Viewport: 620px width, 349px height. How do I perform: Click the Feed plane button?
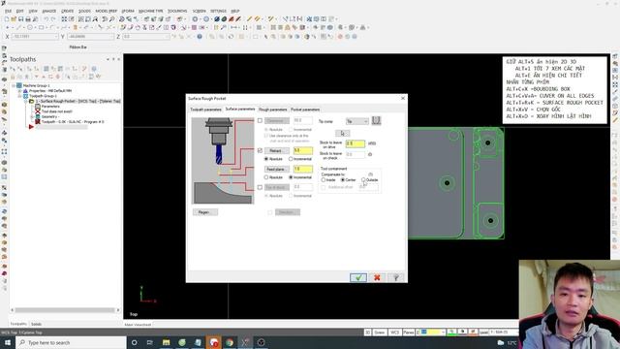[276, 169]
